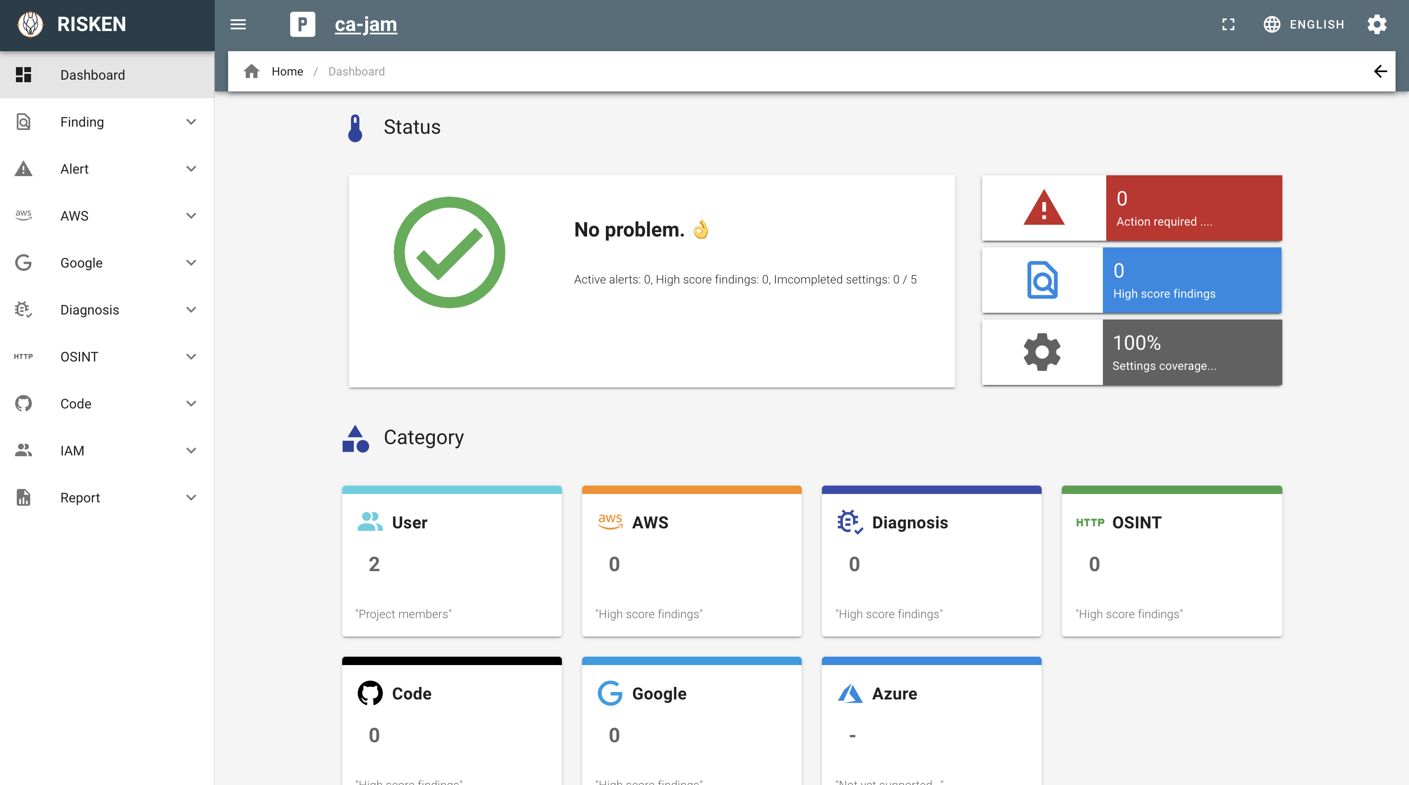Image resolution: width=1409 pixels, height=785 pixels.
Task: Click the back arrow in breadcrumb bar
Action: point(1380,71)
